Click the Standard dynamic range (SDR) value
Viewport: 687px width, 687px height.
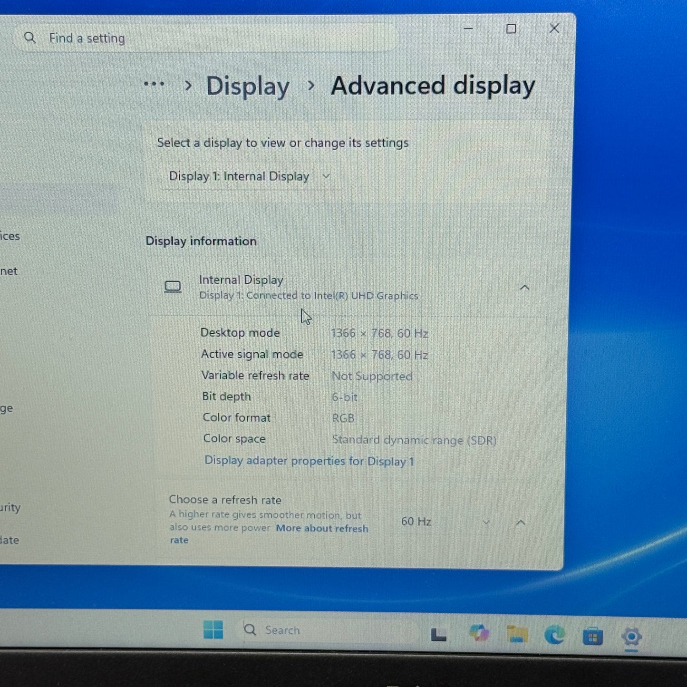click(414, 440)
